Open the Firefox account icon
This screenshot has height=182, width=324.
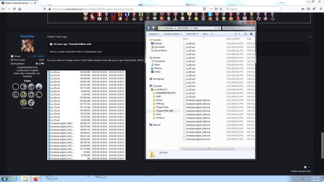[x=314, y=9]
